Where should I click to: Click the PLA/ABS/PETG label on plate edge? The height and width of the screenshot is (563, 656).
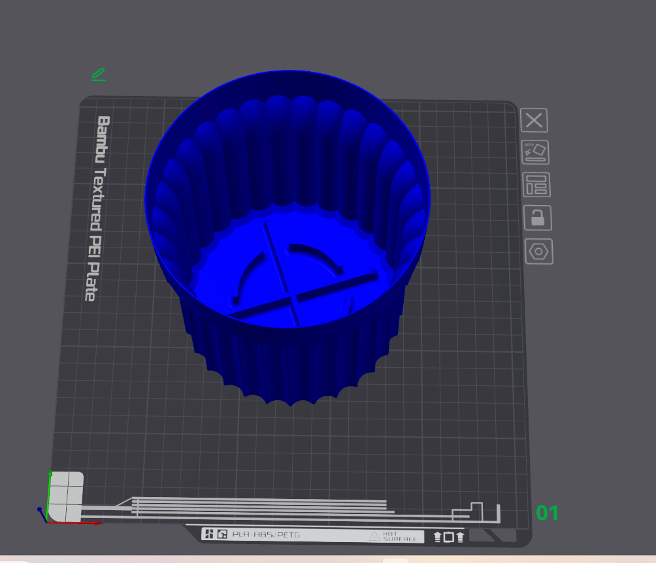click(x=266, y=534)
